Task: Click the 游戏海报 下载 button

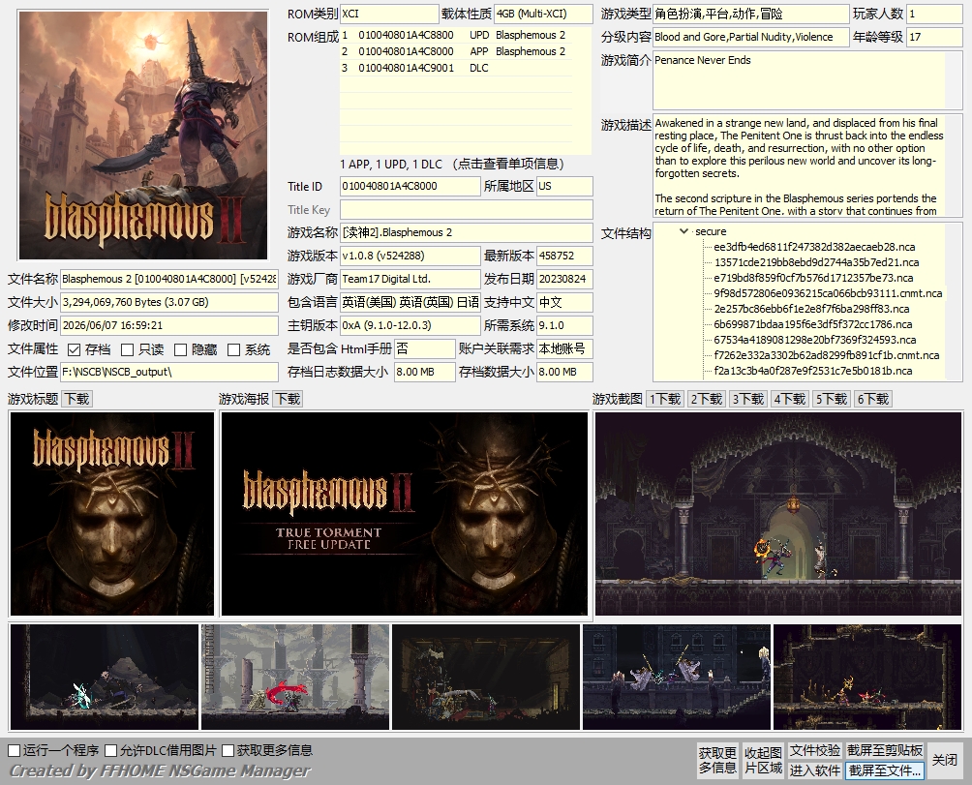Action: (x=288, y=399)
